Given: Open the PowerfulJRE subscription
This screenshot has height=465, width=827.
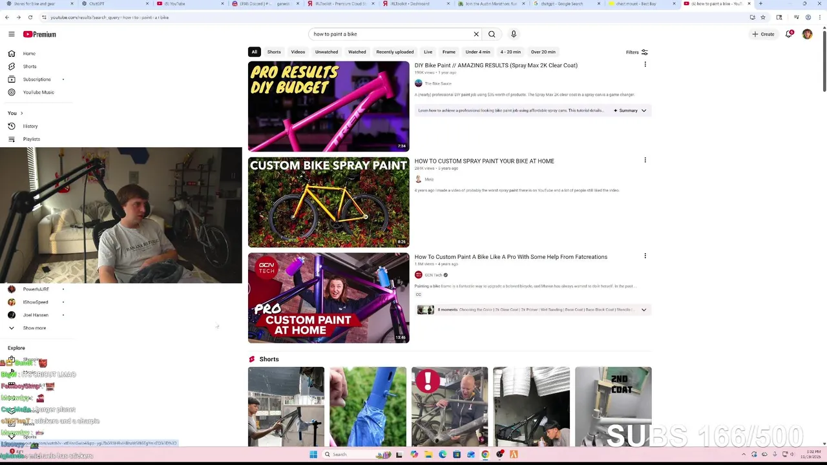Looking at the screenshot, I should pyautogui.click(x=36, y=289).
